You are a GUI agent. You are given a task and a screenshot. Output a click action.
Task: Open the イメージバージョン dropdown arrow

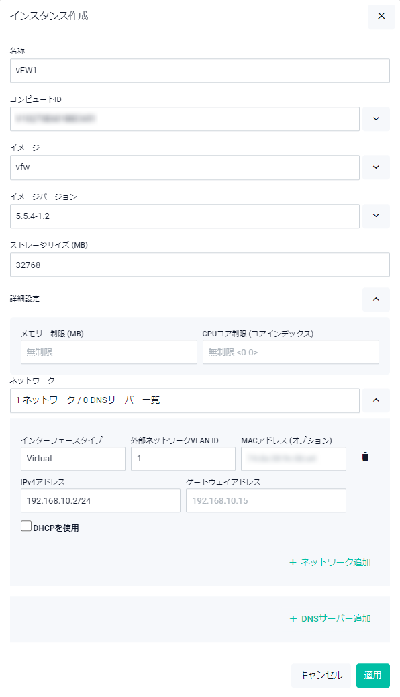point(376,216)
